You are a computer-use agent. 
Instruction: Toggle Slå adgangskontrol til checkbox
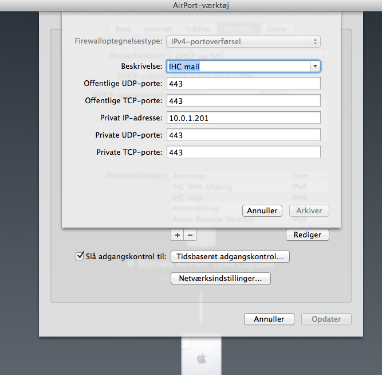coord(80,256)
